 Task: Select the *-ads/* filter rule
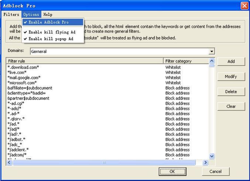(x=14, y=109)
